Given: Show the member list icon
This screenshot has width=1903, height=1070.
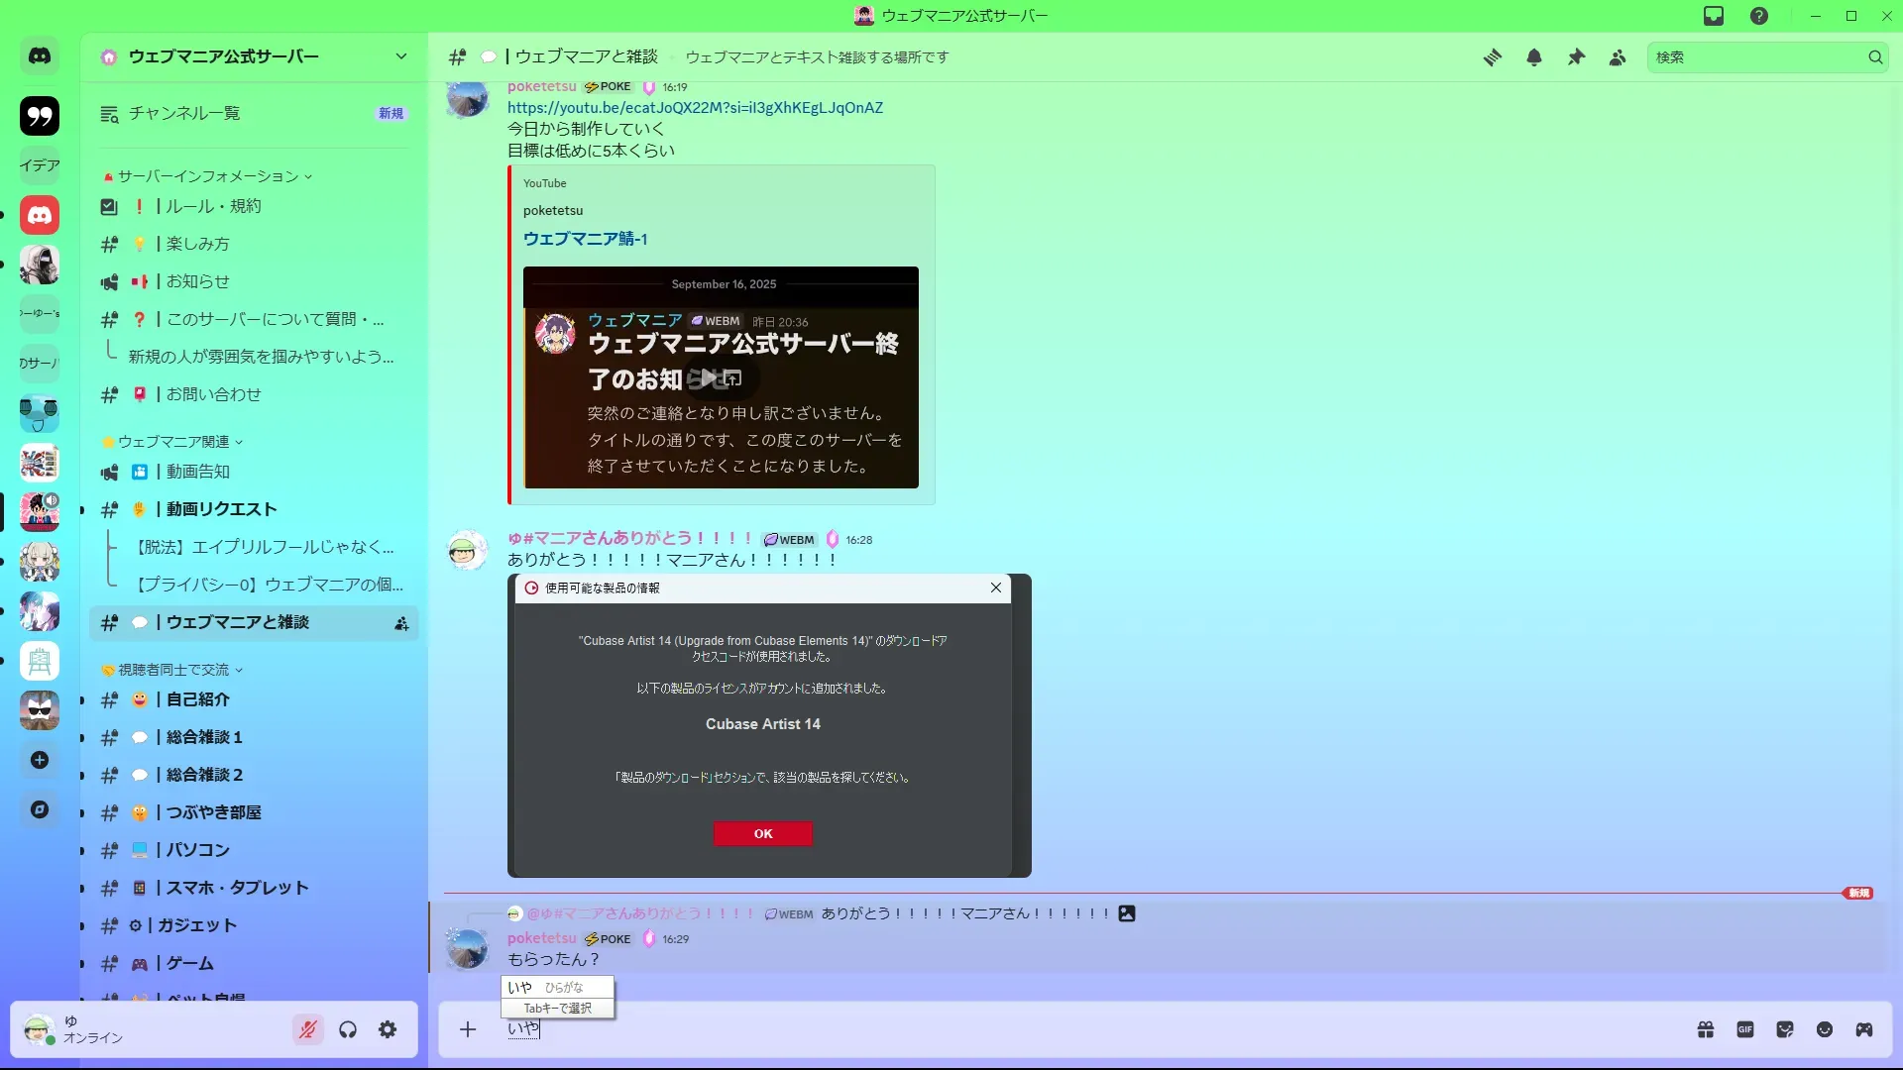Looking at the screenshot, I should (1618, 57).
